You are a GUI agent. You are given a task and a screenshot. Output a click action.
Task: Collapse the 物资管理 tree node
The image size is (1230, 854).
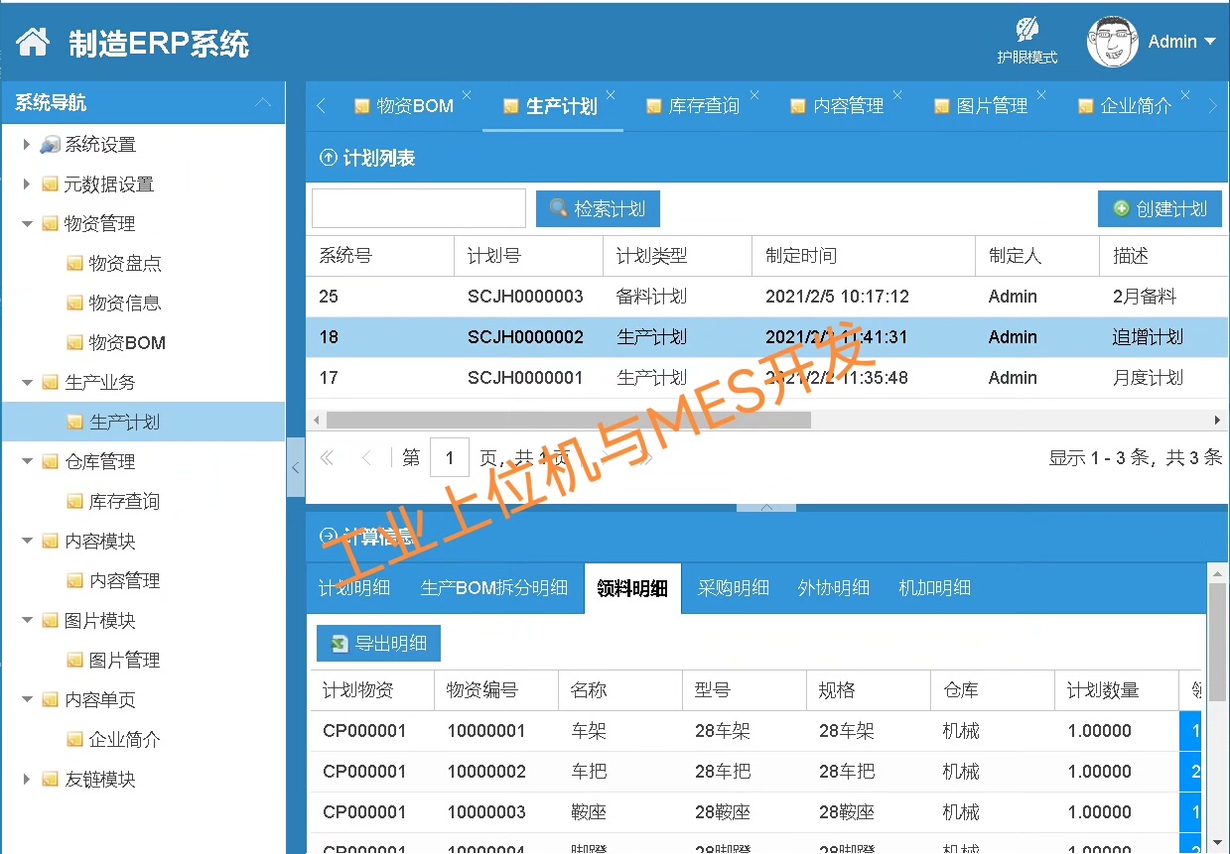pos(27,224)
